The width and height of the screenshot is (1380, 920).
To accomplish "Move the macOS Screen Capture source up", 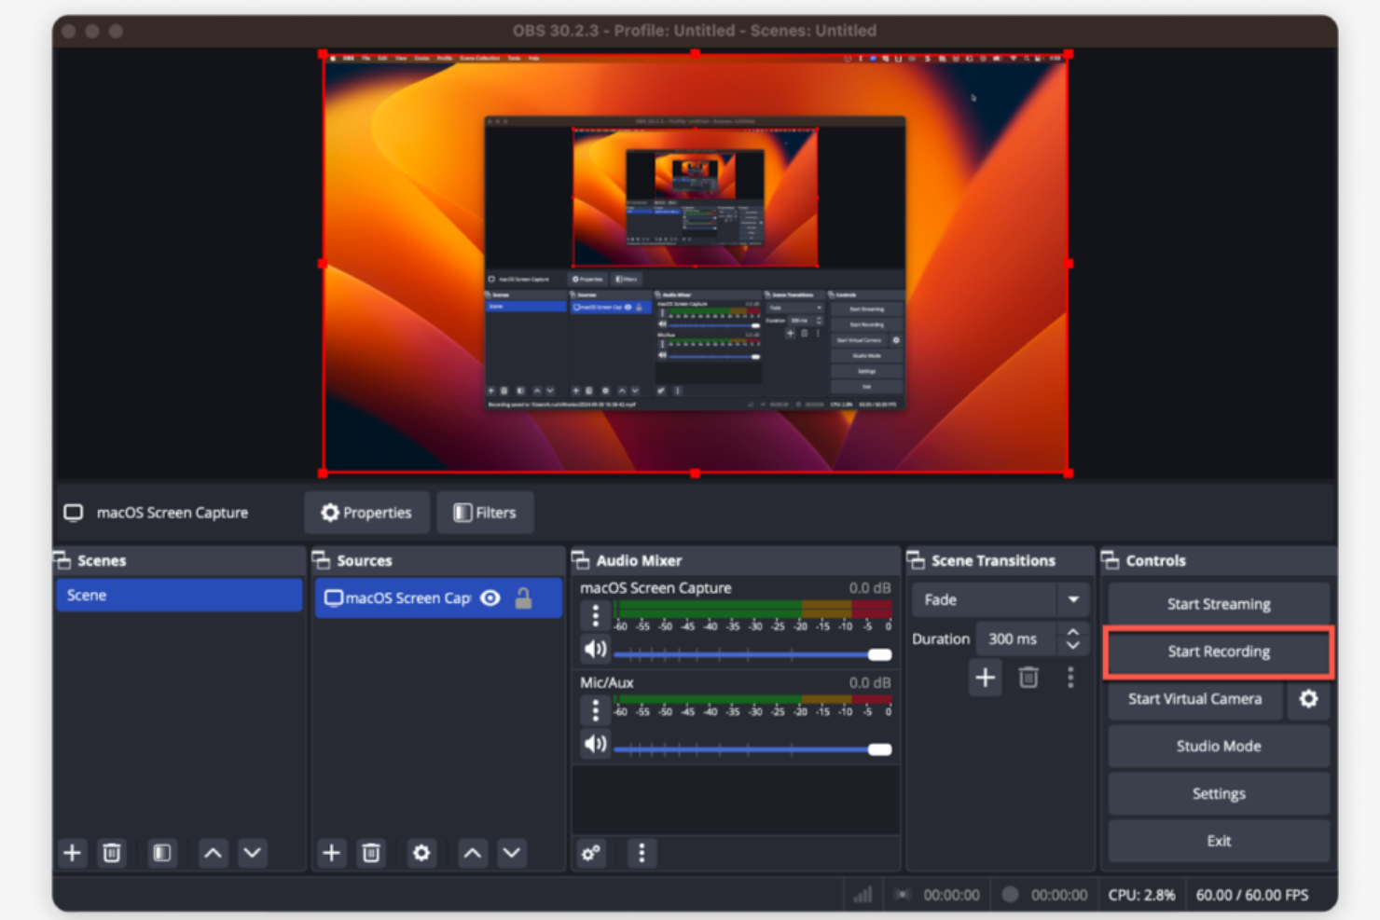I will [471, 852].
